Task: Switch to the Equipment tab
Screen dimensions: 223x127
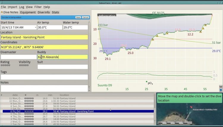Action: point(28,12)
